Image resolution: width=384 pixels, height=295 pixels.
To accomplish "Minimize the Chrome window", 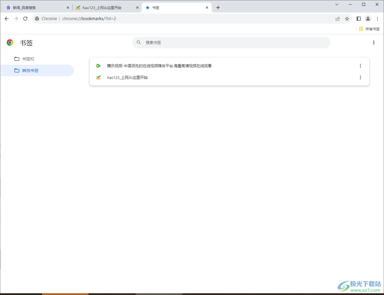I will click(350, 4).
